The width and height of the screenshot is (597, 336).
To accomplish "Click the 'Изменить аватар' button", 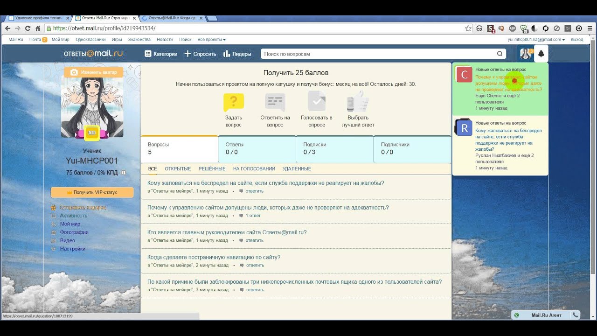I will pyautogui.click(x=93, y=72).
